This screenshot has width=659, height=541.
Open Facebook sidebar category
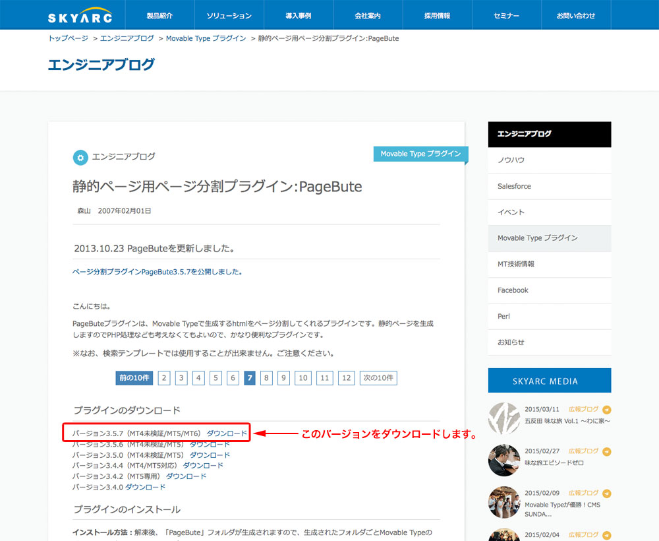550,291
